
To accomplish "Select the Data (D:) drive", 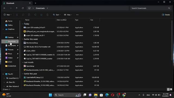I will 11,82.
